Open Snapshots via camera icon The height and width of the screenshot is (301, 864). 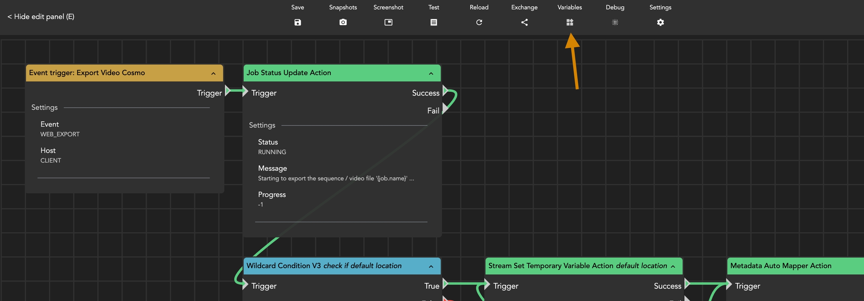point(343,22)
